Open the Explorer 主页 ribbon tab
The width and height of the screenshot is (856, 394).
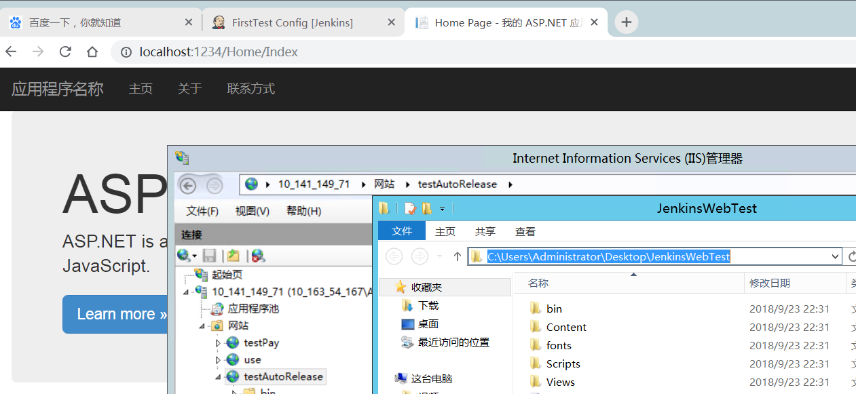tap(445, 231)
